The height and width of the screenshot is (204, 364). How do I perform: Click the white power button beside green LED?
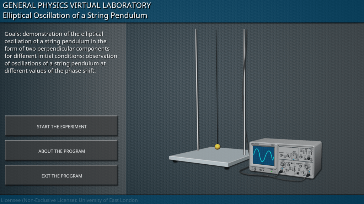click(275, 171)
